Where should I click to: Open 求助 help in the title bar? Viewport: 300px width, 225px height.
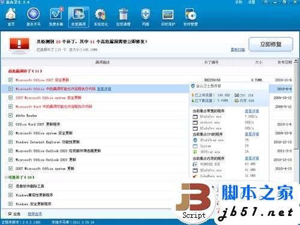[239, 2]
